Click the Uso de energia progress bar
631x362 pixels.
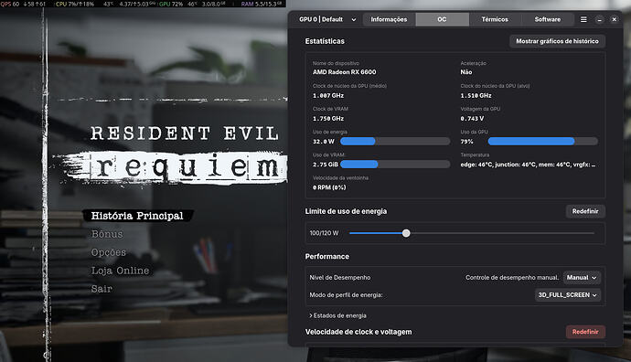coord(395,141)
